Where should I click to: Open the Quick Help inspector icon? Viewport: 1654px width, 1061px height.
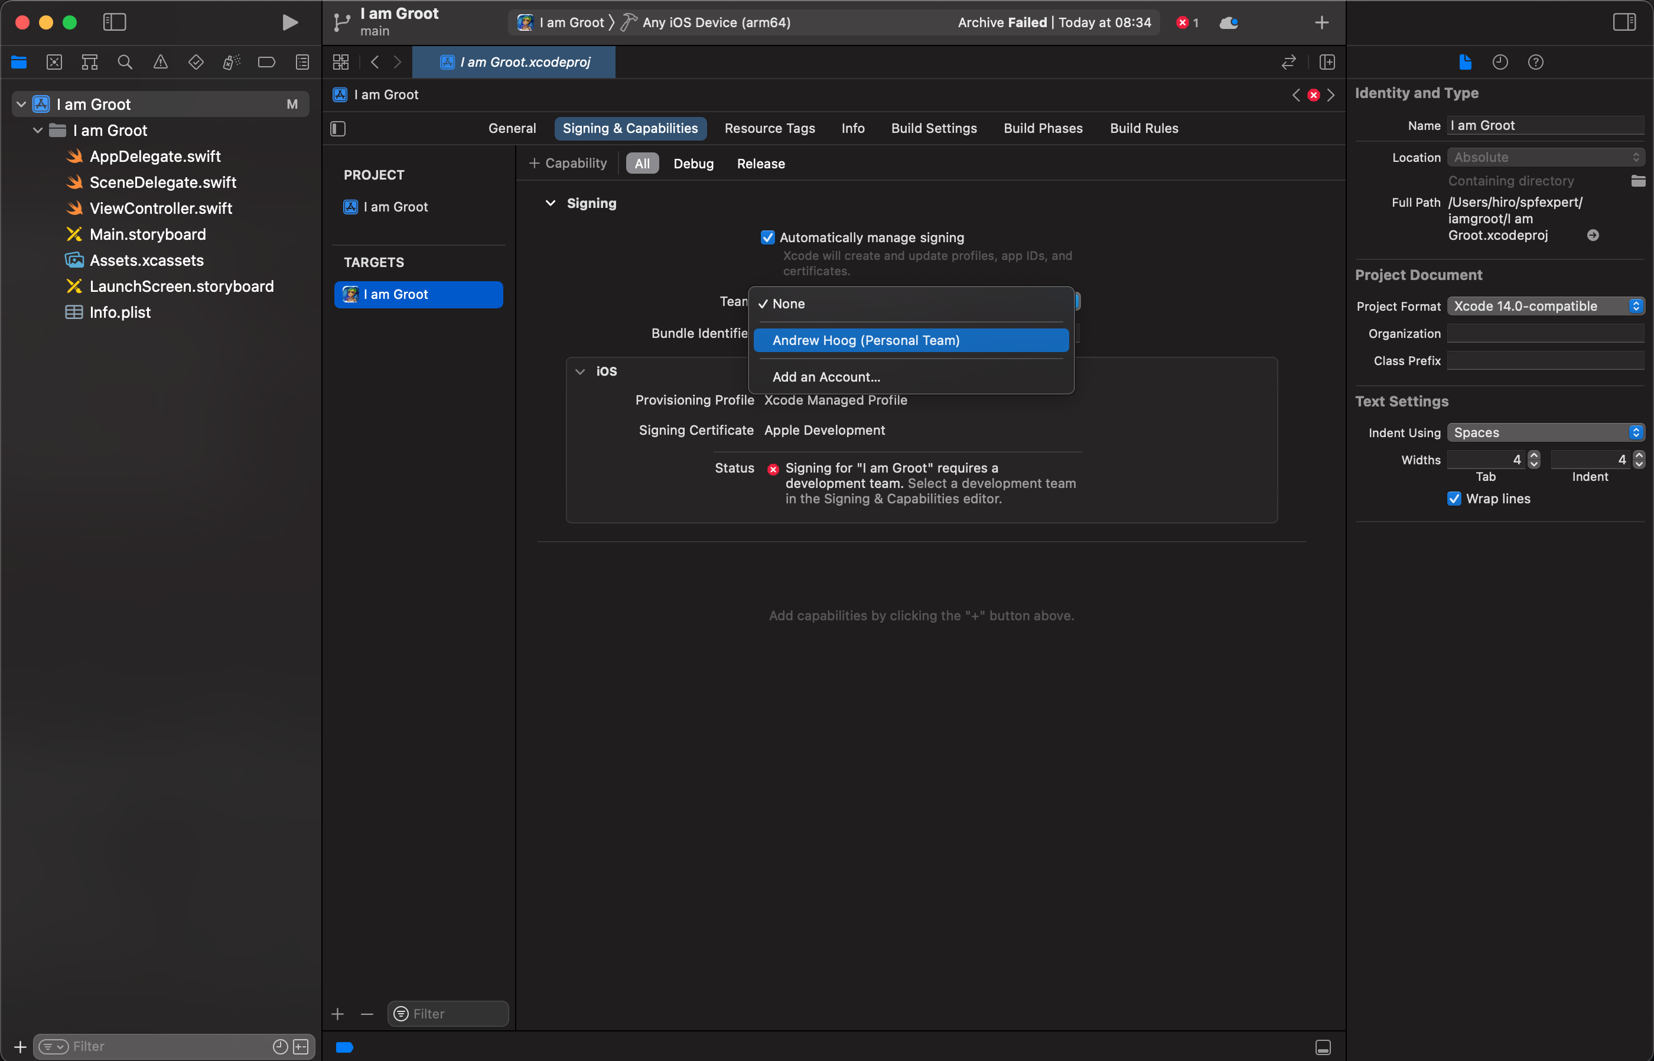tap(1535, 62)
